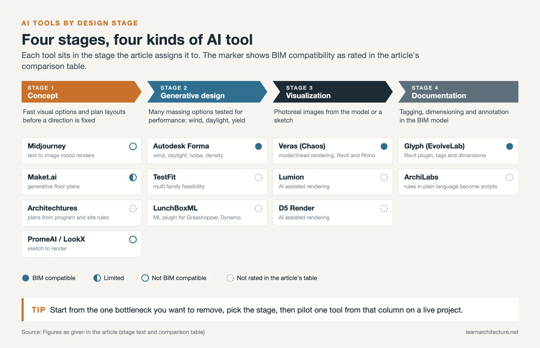Select the Stage 2 Generative design banner
The height and width of the screenshot is (348, 540).
[207, 92]
